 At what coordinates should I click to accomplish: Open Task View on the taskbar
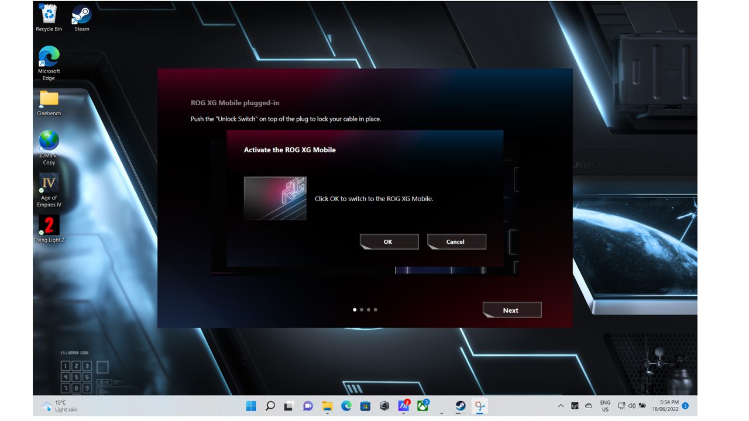288,406
